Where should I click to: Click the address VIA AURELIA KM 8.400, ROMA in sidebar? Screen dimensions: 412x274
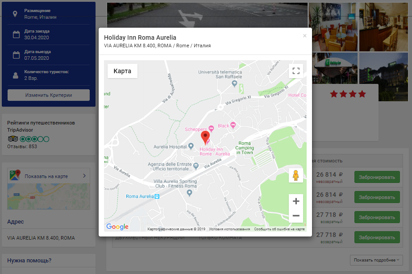tap(41, 238)
